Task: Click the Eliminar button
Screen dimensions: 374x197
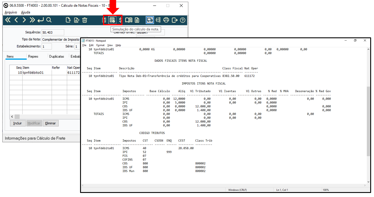Action: click(50, 123)
